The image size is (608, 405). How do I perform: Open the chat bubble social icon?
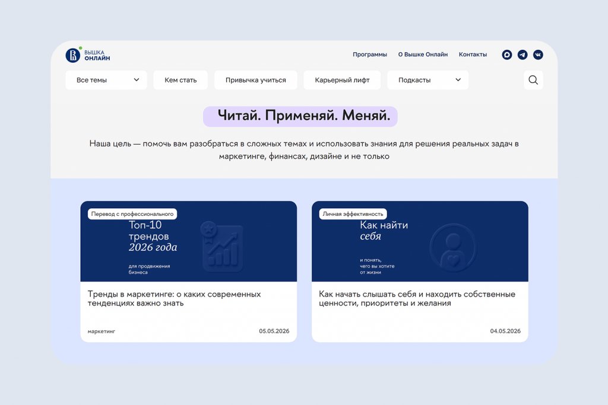point(507,55)
